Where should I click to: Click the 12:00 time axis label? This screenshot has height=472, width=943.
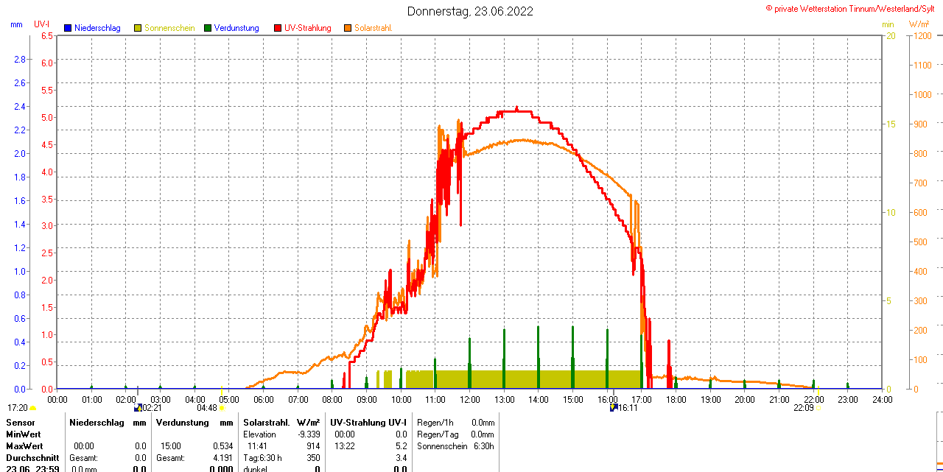[x=470, y=399]
